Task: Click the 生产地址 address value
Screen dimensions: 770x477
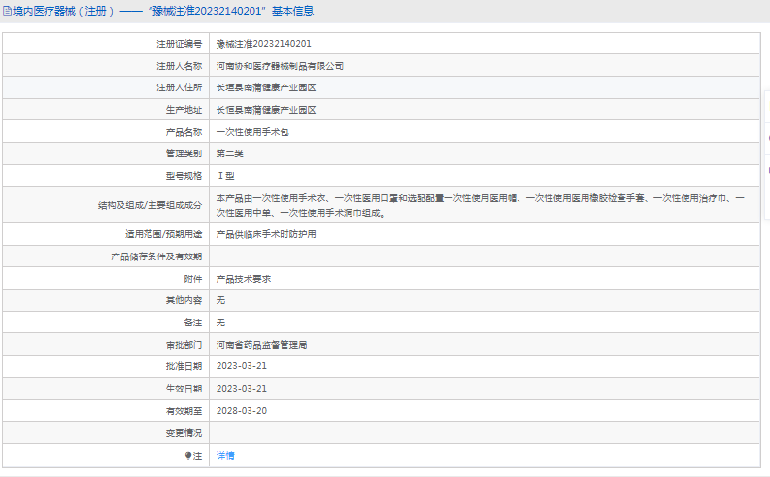Action: point(266,110)
